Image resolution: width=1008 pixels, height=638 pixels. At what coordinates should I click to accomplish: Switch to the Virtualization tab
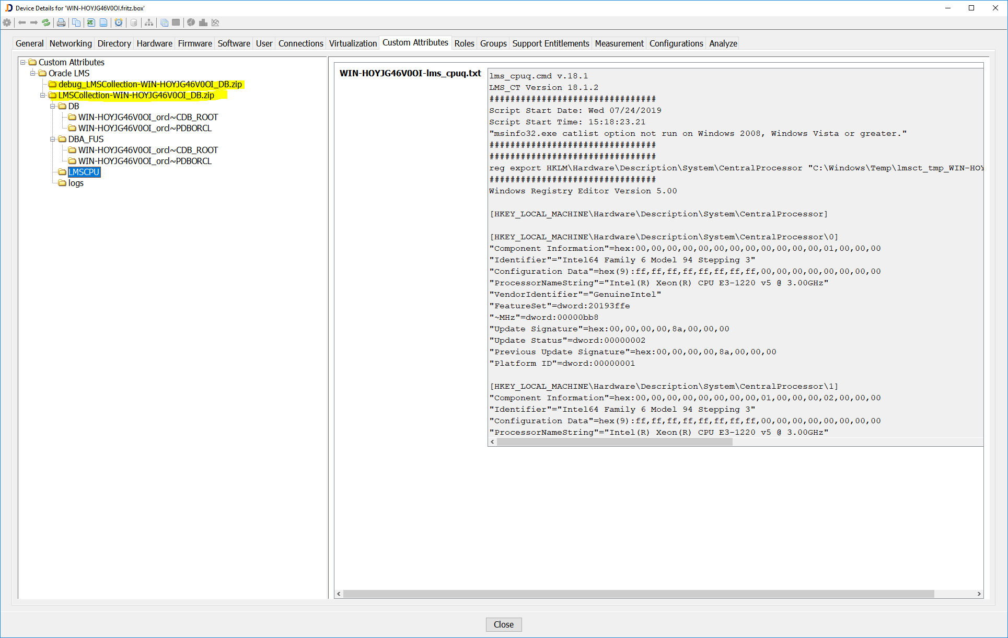(353, 43)
